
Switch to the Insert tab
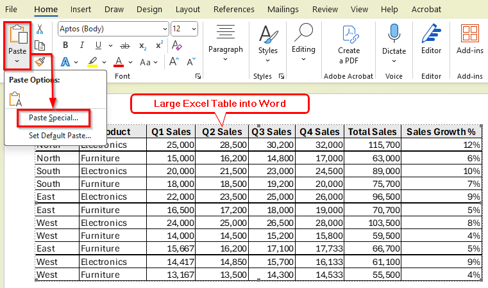click(80, 10)
